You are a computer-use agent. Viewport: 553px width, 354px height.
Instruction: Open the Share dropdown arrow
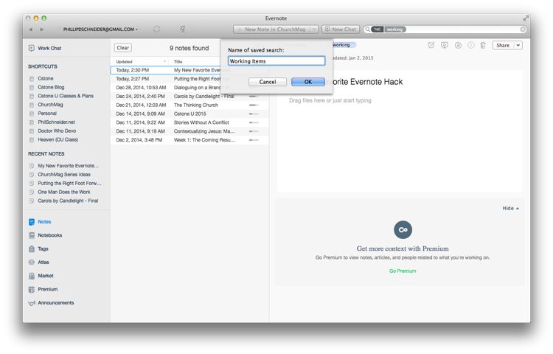tap(518, 45)
